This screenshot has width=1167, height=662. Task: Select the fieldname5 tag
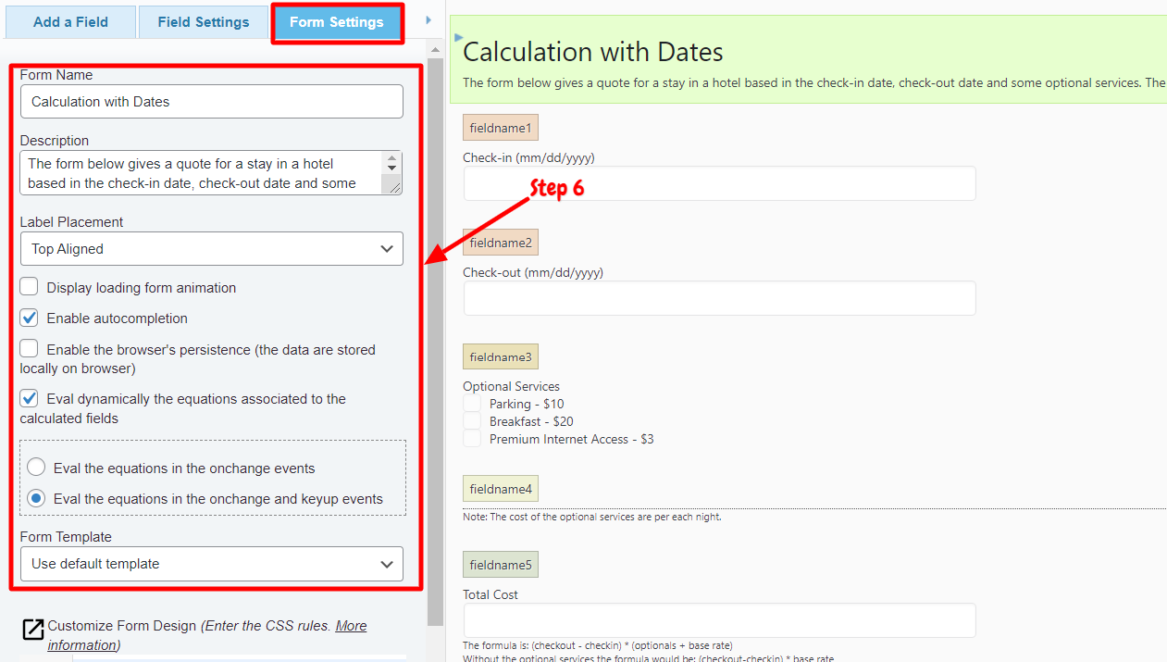tap(501, 565)
